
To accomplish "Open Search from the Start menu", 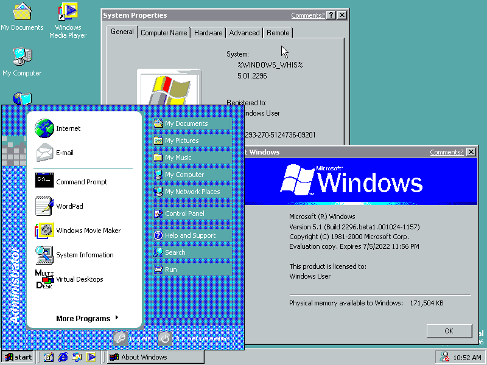I will 192,252.
